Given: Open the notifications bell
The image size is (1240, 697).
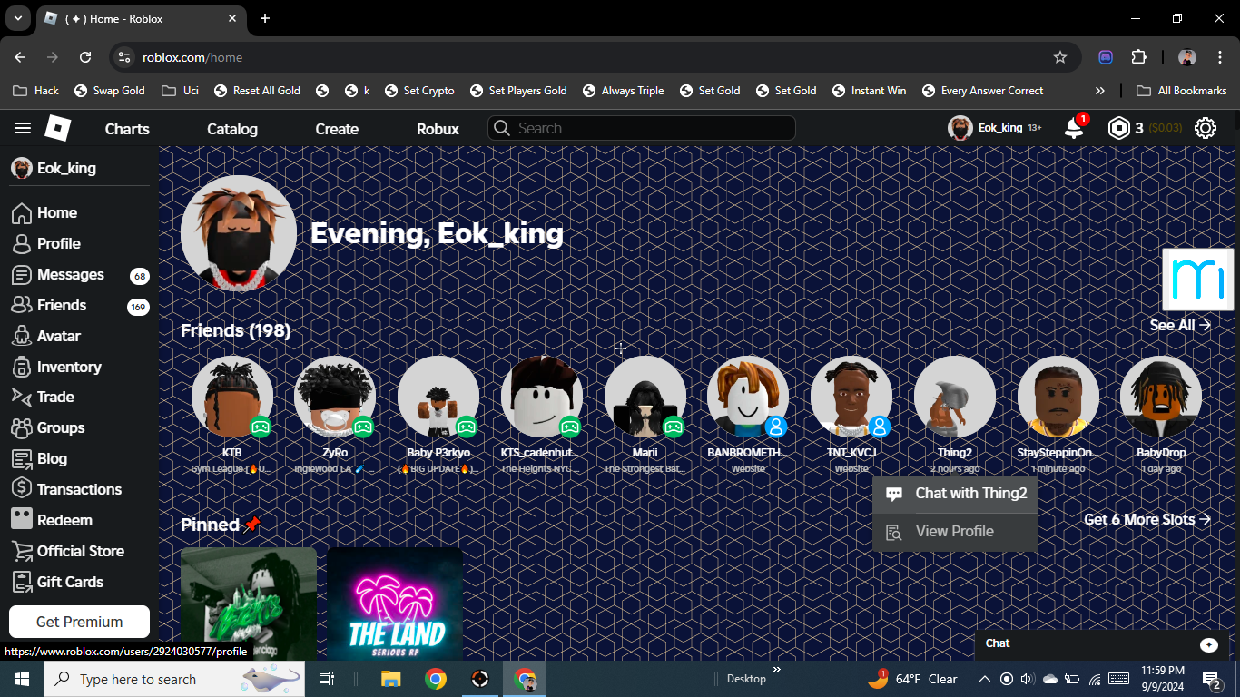Looking at the screenshot, I should (x=1074, y=128).
